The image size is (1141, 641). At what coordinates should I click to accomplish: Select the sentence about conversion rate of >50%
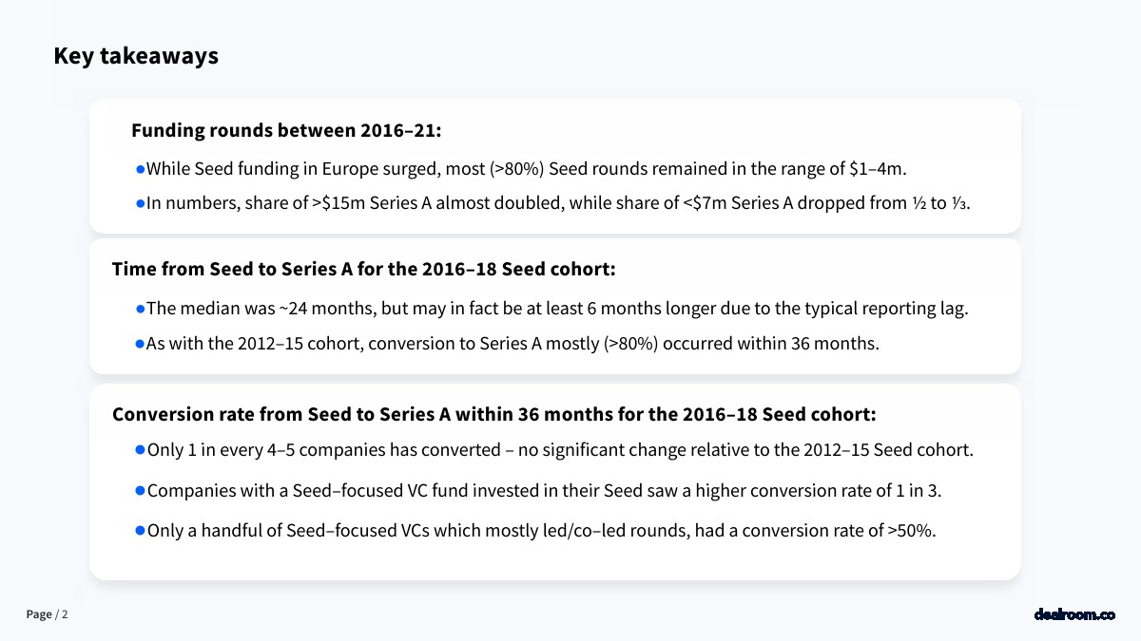tap(541, 530)
